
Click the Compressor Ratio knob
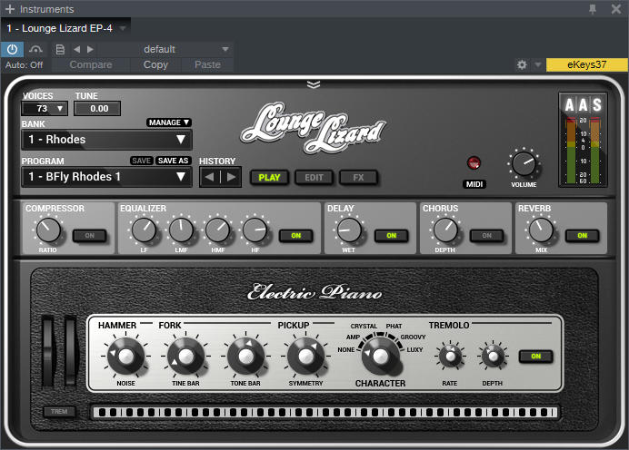48,230
